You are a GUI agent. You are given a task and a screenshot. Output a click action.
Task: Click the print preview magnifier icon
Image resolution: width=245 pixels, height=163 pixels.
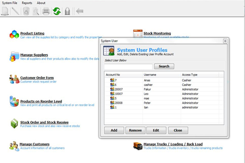[36, 11]
